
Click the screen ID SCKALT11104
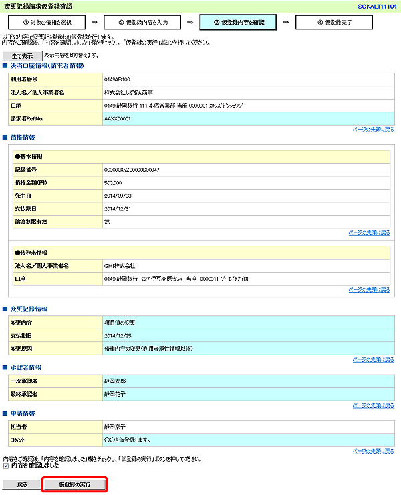(377, 6)
